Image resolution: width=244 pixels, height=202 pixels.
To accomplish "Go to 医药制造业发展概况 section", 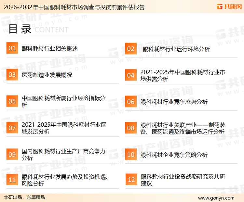I will coord(47,75).
